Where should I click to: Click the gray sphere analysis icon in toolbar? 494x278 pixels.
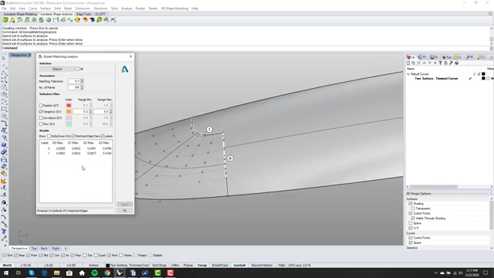tap(49, 20)
